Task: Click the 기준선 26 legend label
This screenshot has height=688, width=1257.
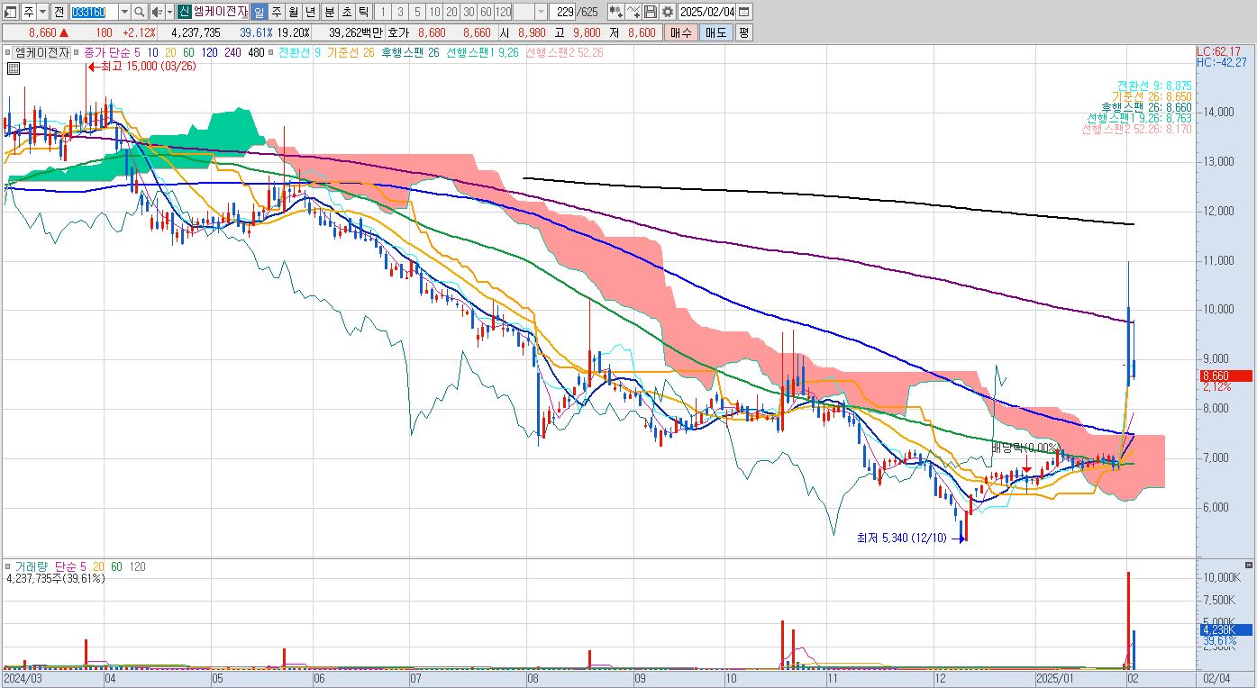Action: click(350, 52)
